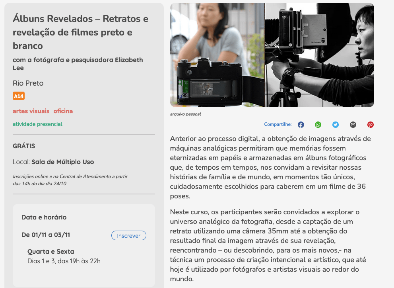This screenshot has height=288, width=394.
Task: Click the 'Compartilhe:' share label
Action: click(x=278, y=125)
